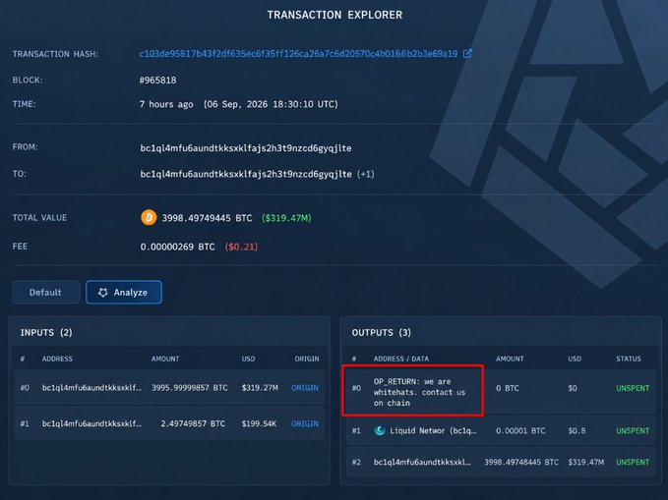
Task: Click the FROM address bc1ql4mfu6aundtkk…
Action: point(246,148)
